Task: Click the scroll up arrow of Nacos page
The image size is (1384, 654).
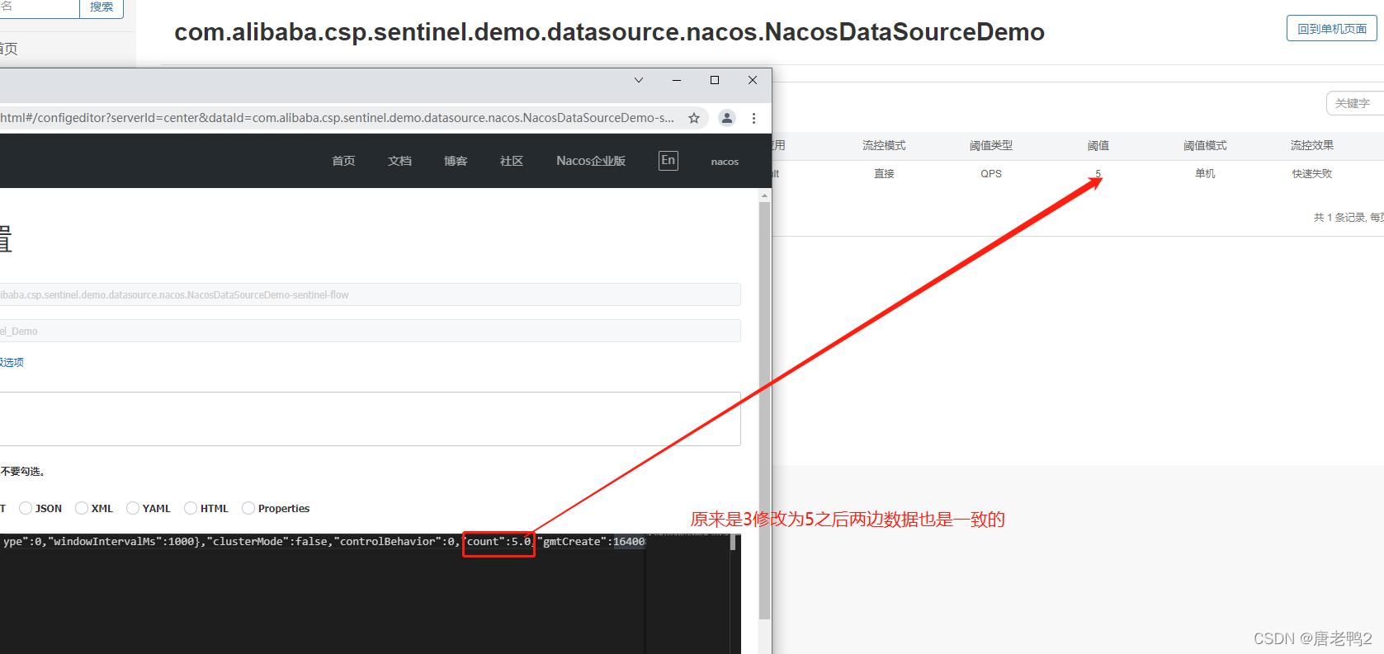Action: 764,195
